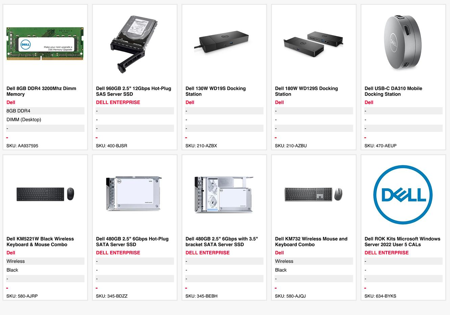Click the round DA310 mobile dock image
450x315 pixels.
403,43
